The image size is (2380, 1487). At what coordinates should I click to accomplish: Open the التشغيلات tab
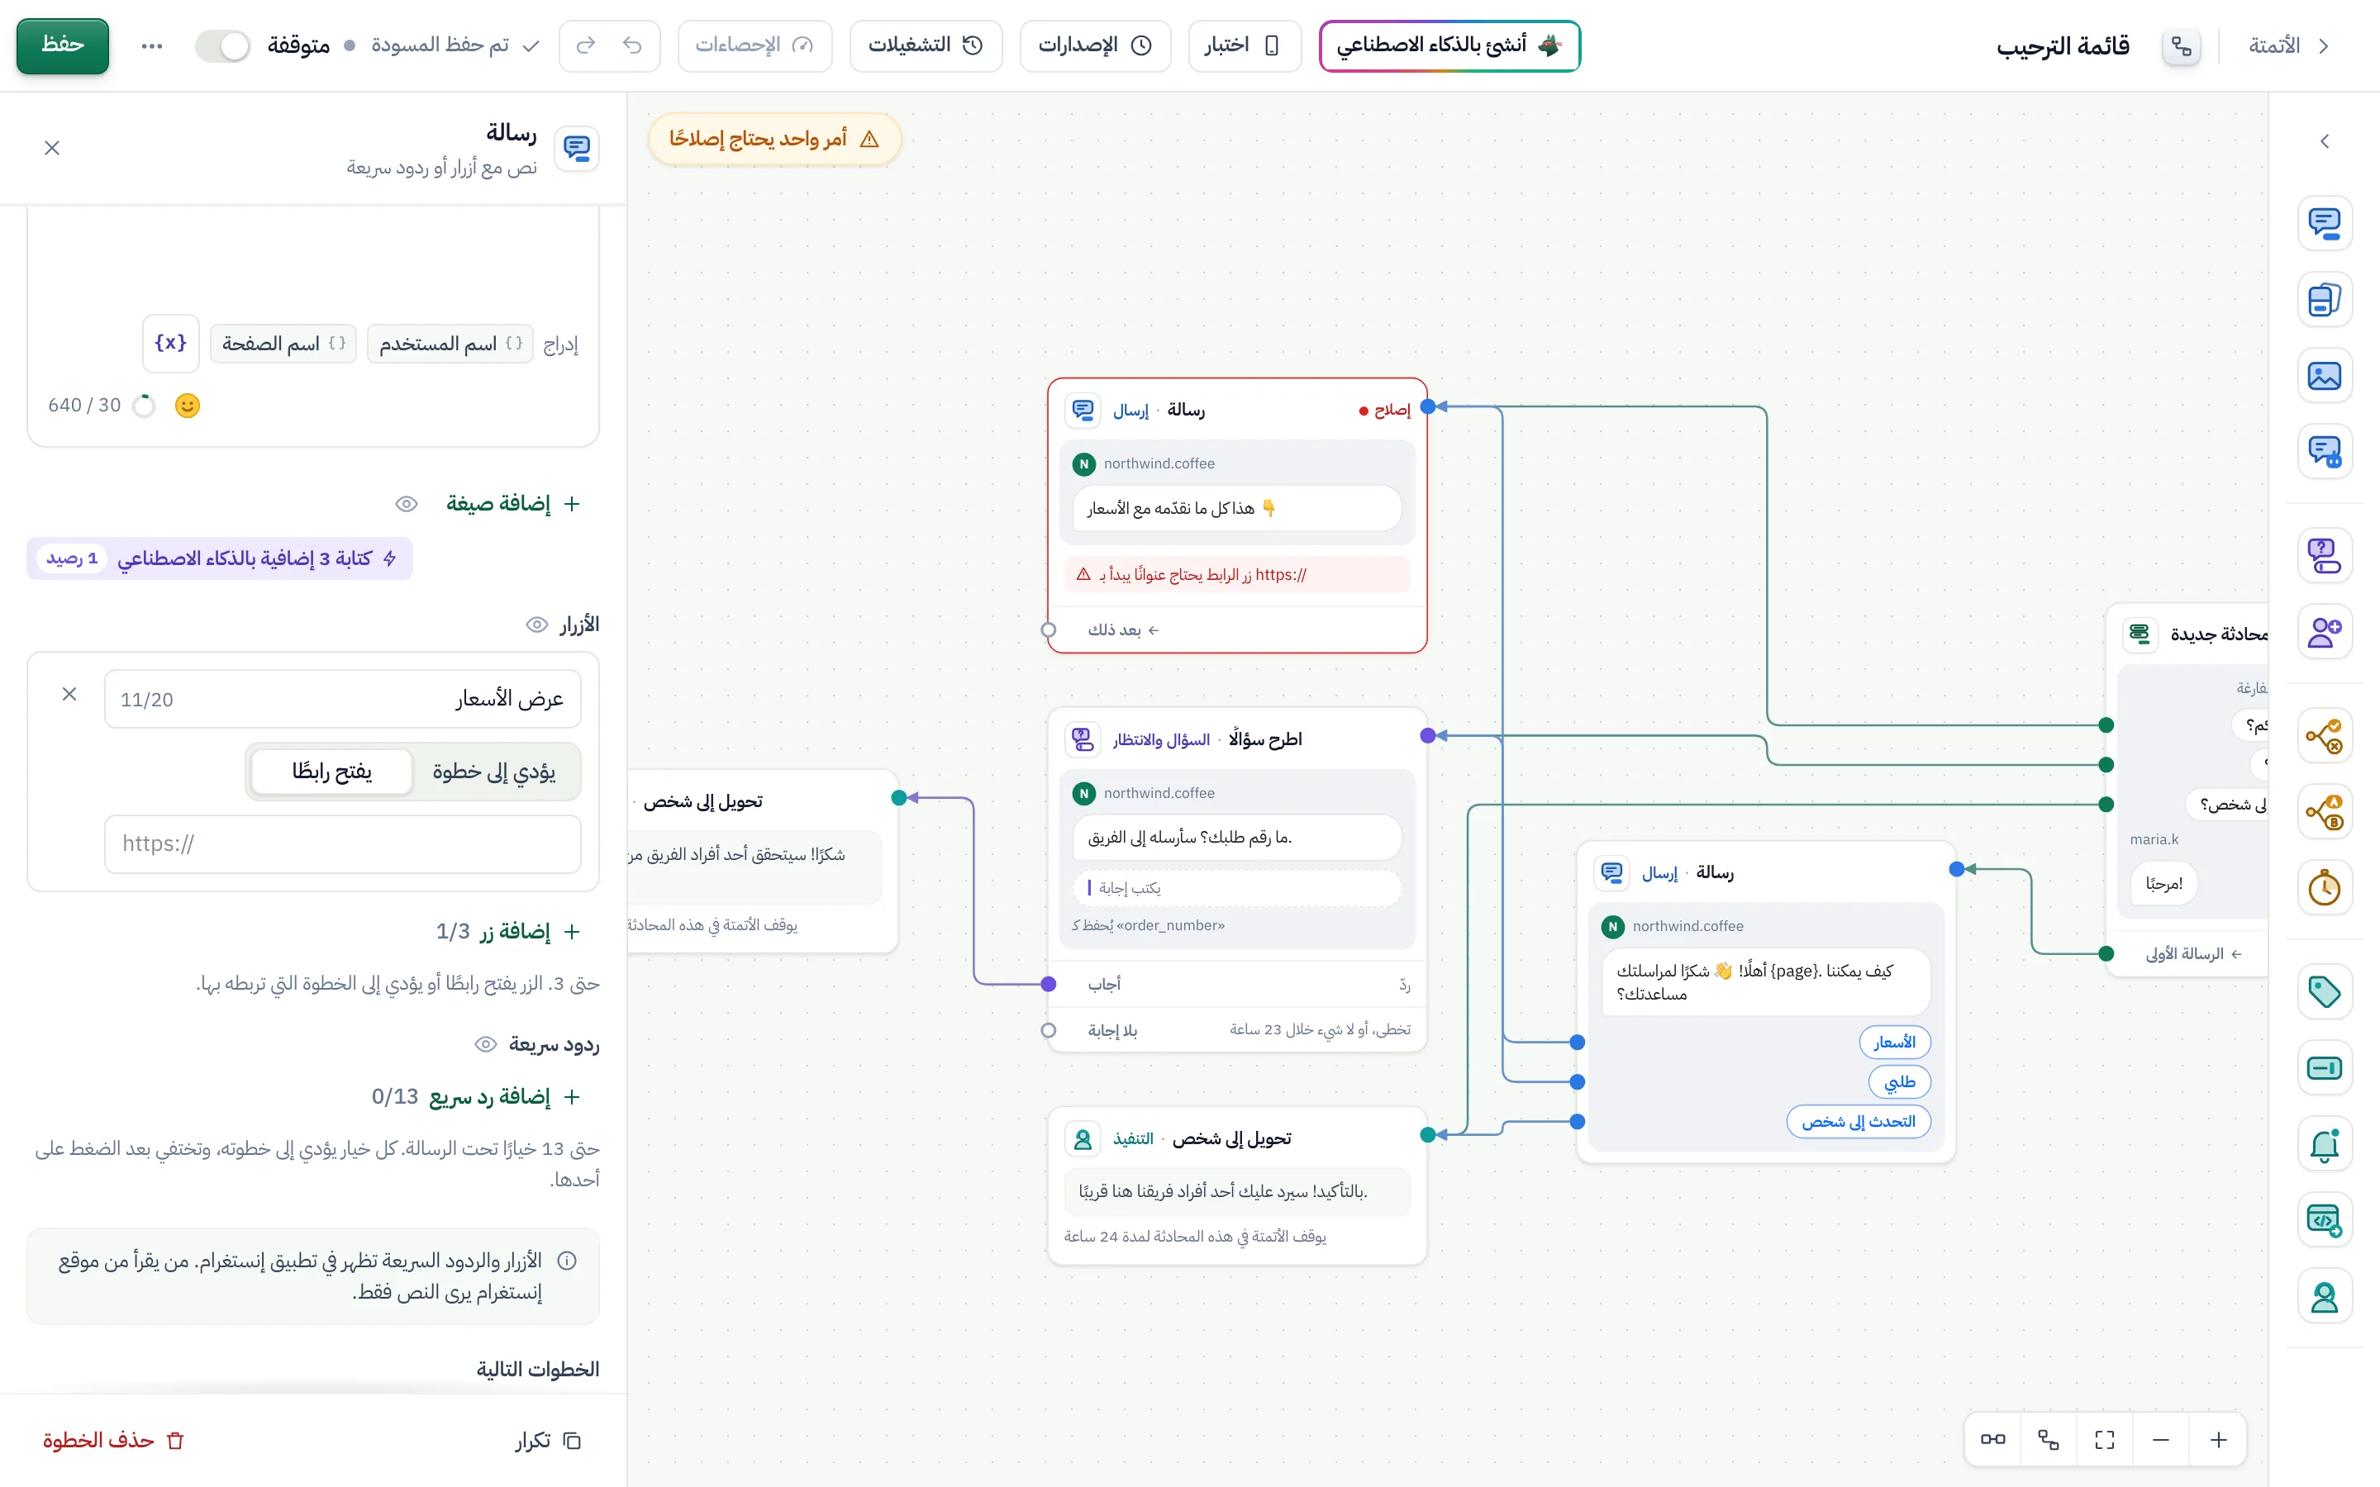click(x=926, y=45)
